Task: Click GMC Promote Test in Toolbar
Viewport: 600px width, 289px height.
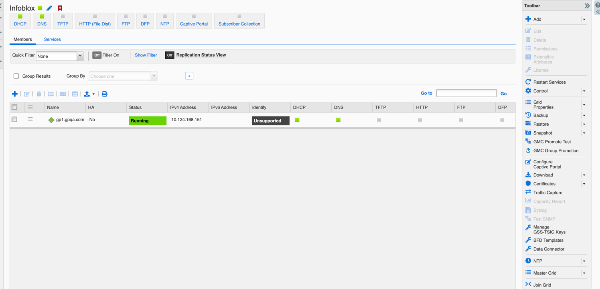Action: click(552, 142)
